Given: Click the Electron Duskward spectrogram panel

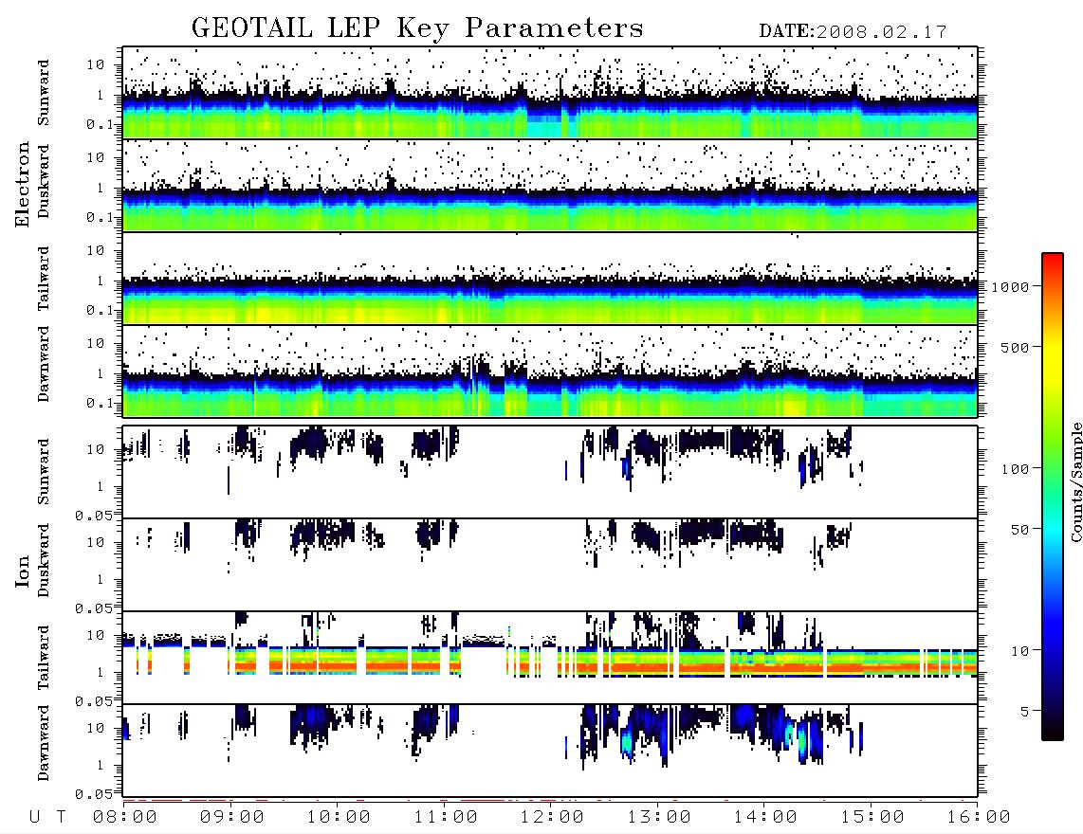Looking at the screenshot, I should tap(550, 186).
